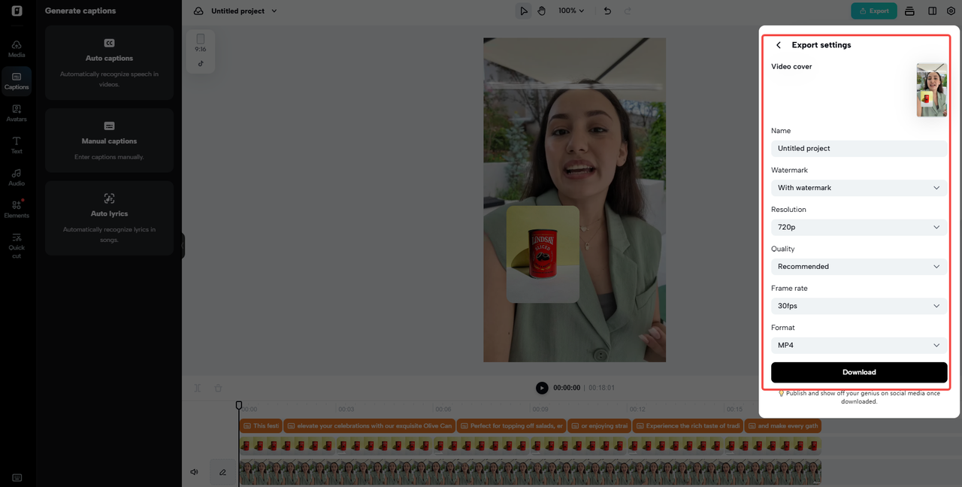Open the Frame rate dropdown
Viewport: 962px width, 487px height.
point(858,306)
